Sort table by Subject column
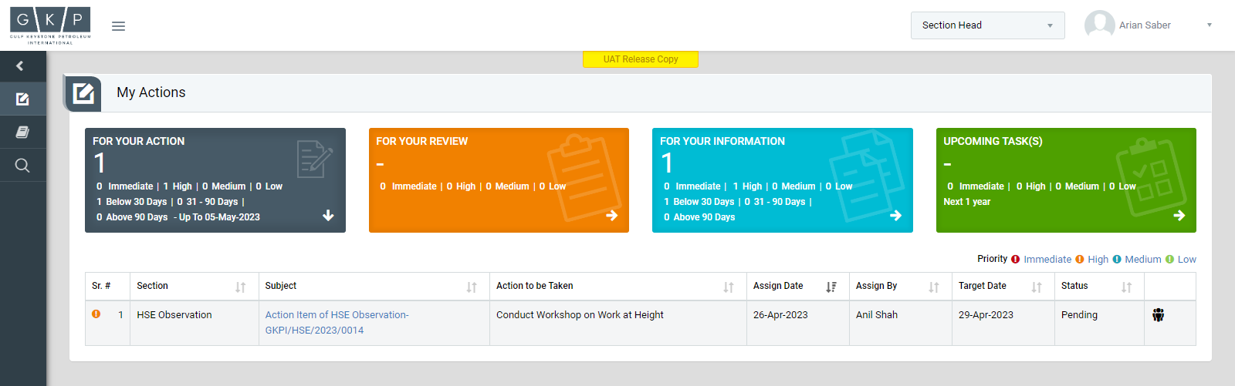 (472, 287)
